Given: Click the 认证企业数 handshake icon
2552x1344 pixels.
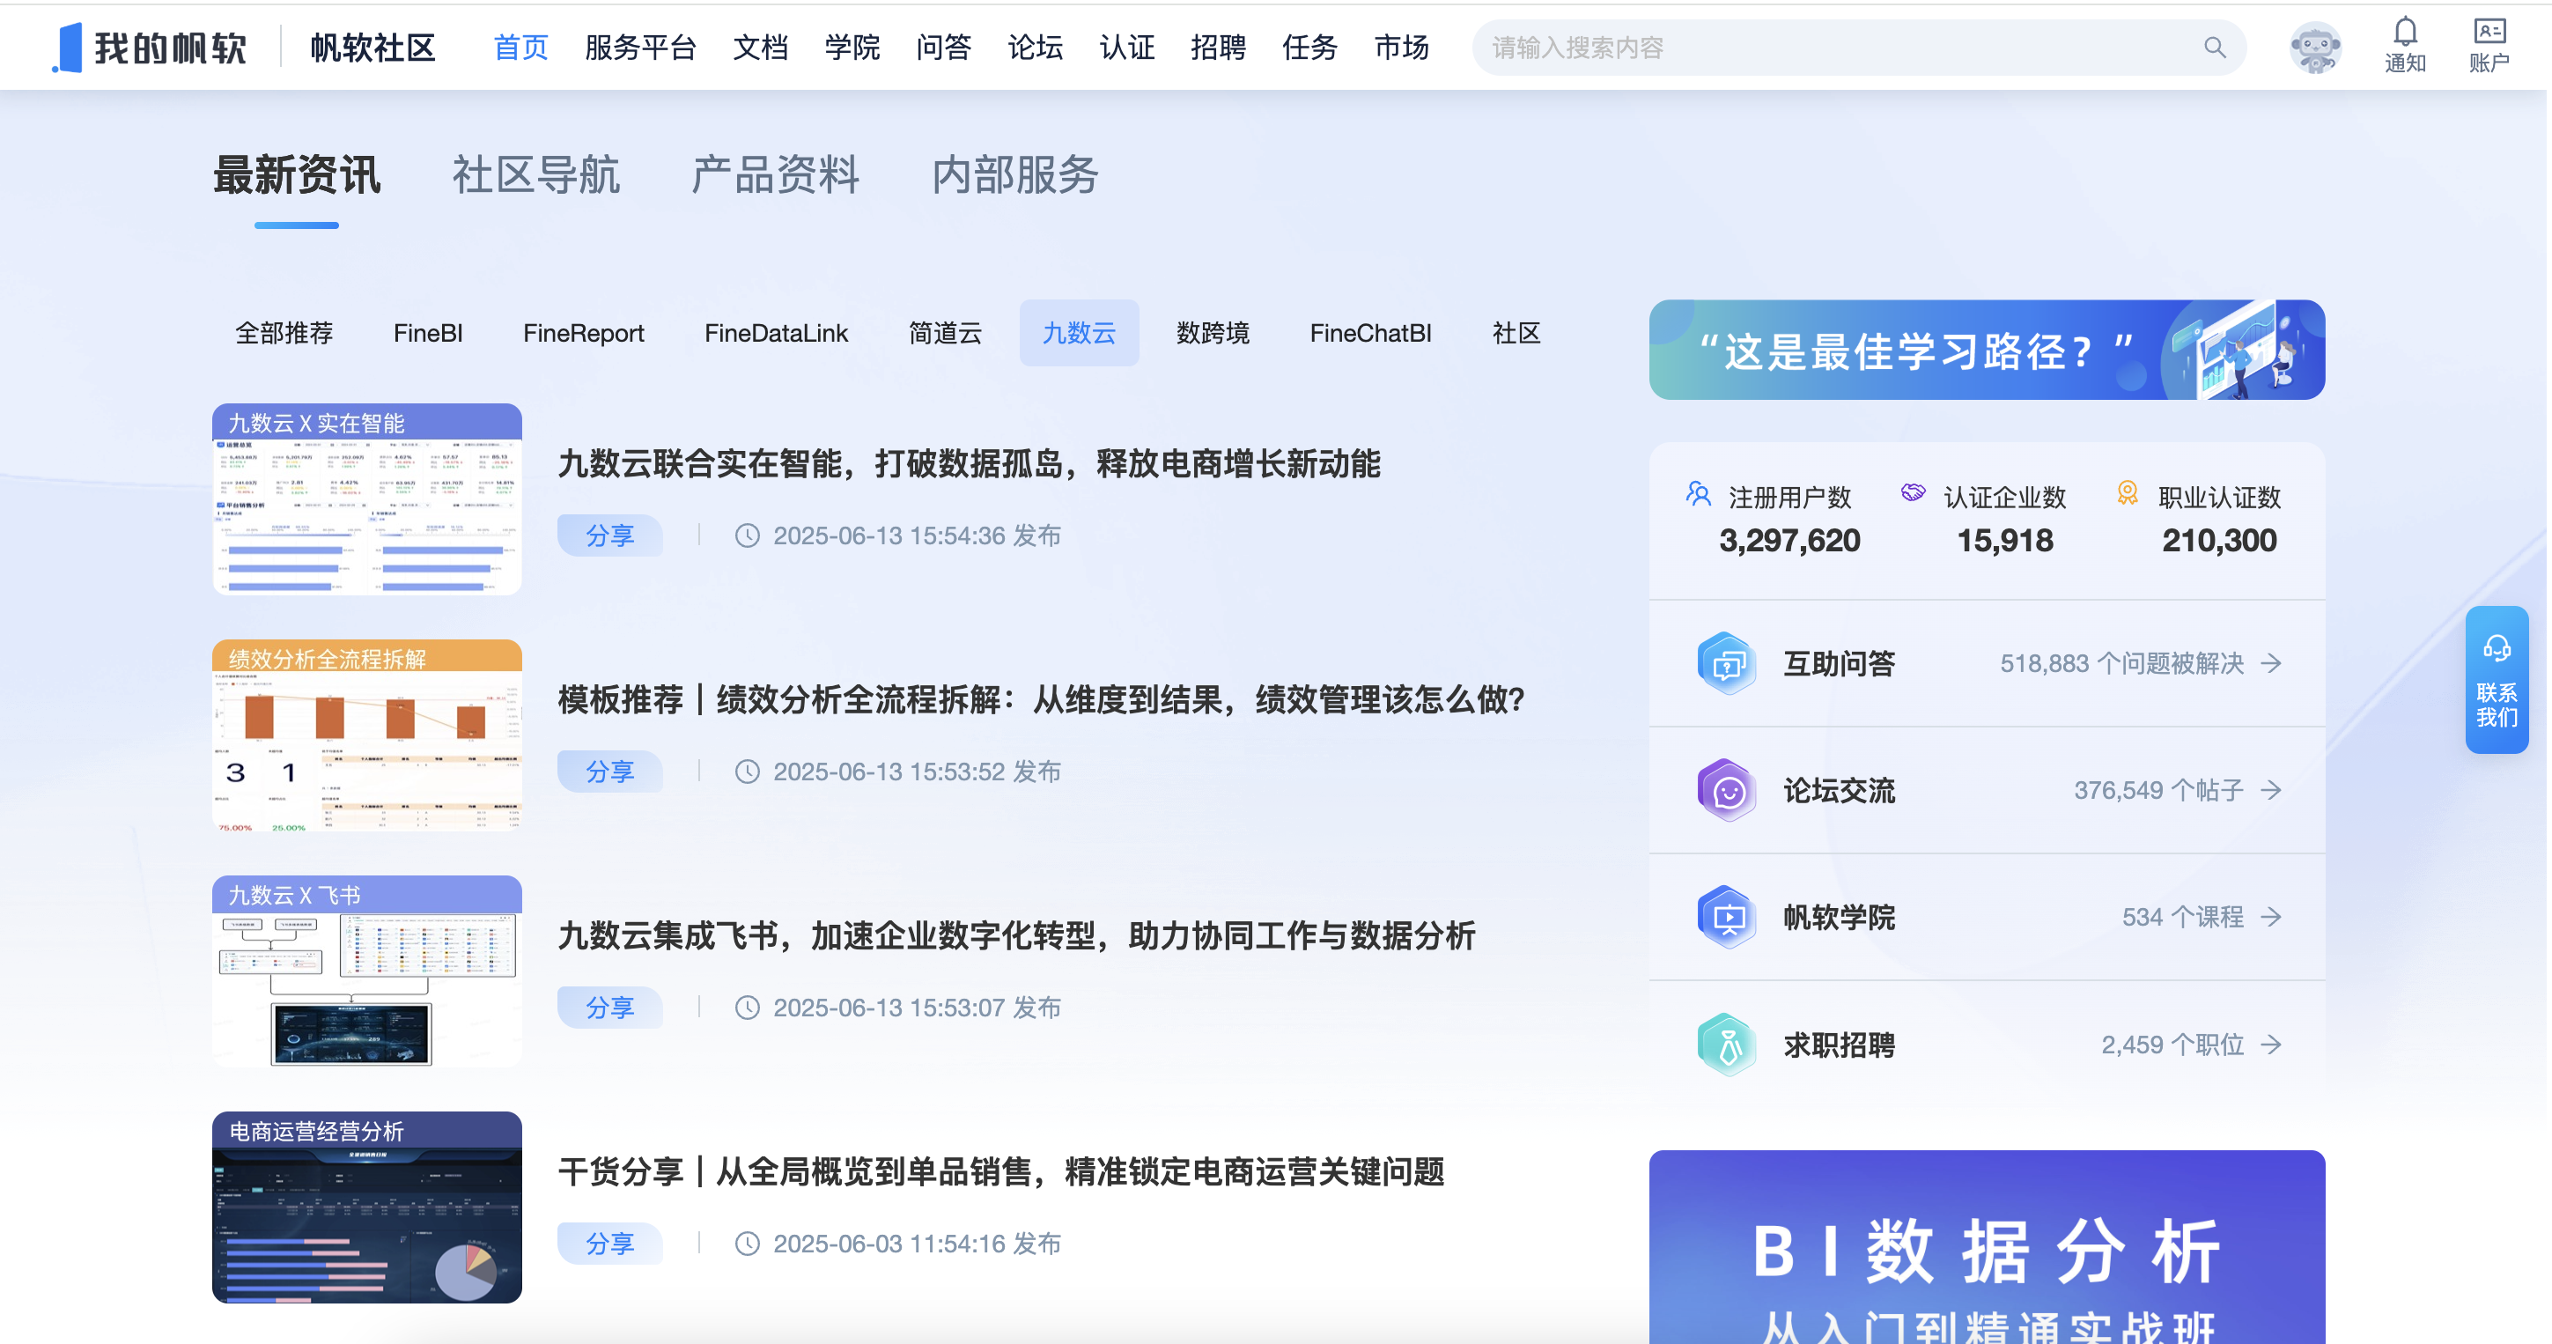Looking at the screenshot, I should tap(1913, 492).
